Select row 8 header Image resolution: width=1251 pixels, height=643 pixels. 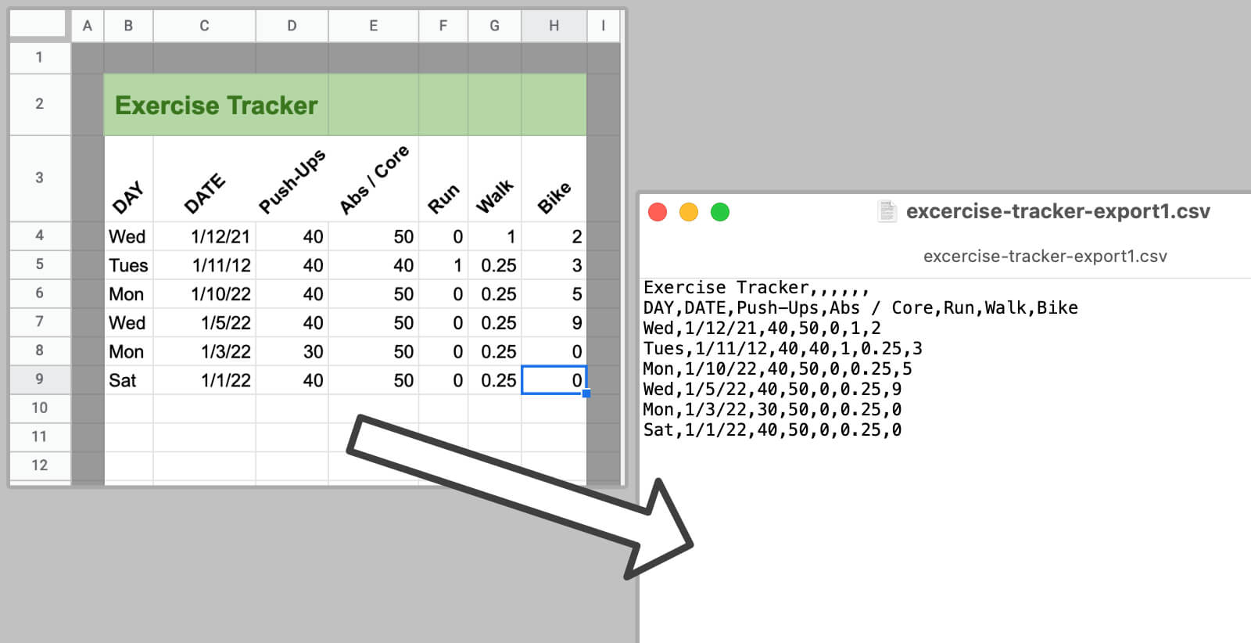pyautogui.click(x=40, y=350)
